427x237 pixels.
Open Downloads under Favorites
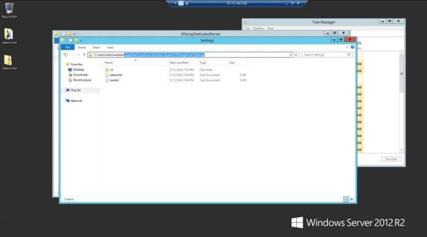pos(78,75)
